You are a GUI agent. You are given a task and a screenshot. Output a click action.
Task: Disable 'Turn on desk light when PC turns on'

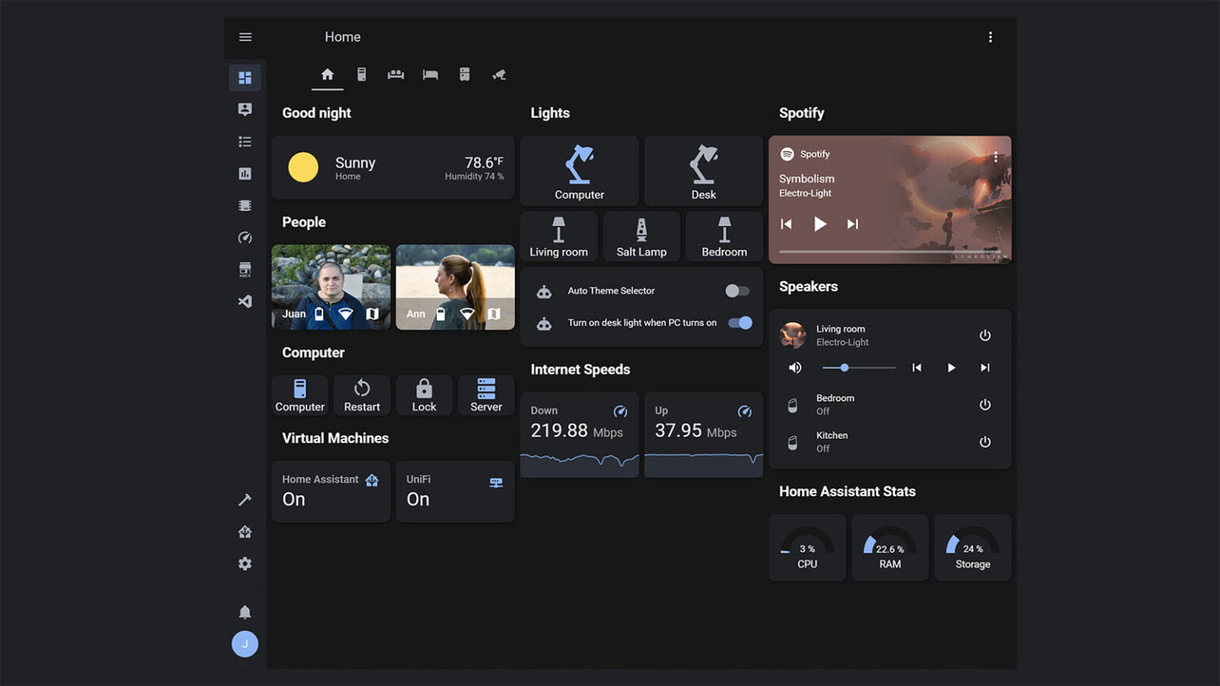[x=739, y=322]
